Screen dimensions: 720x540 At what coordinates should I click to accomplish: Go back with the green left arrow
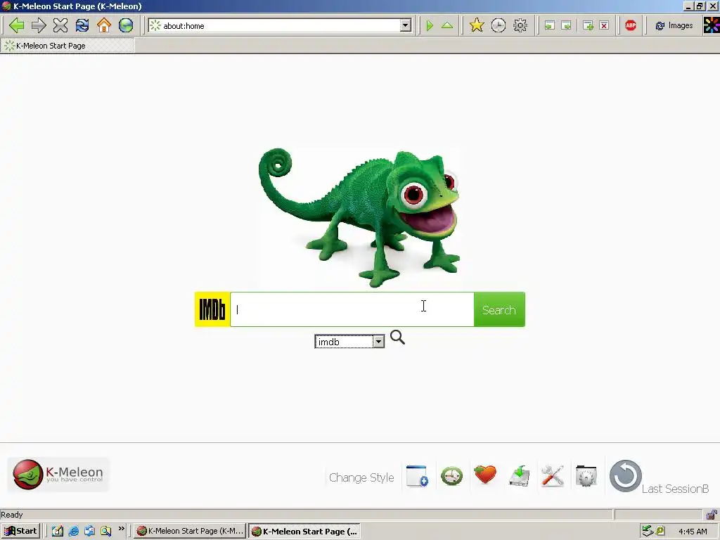coord(17,25)
